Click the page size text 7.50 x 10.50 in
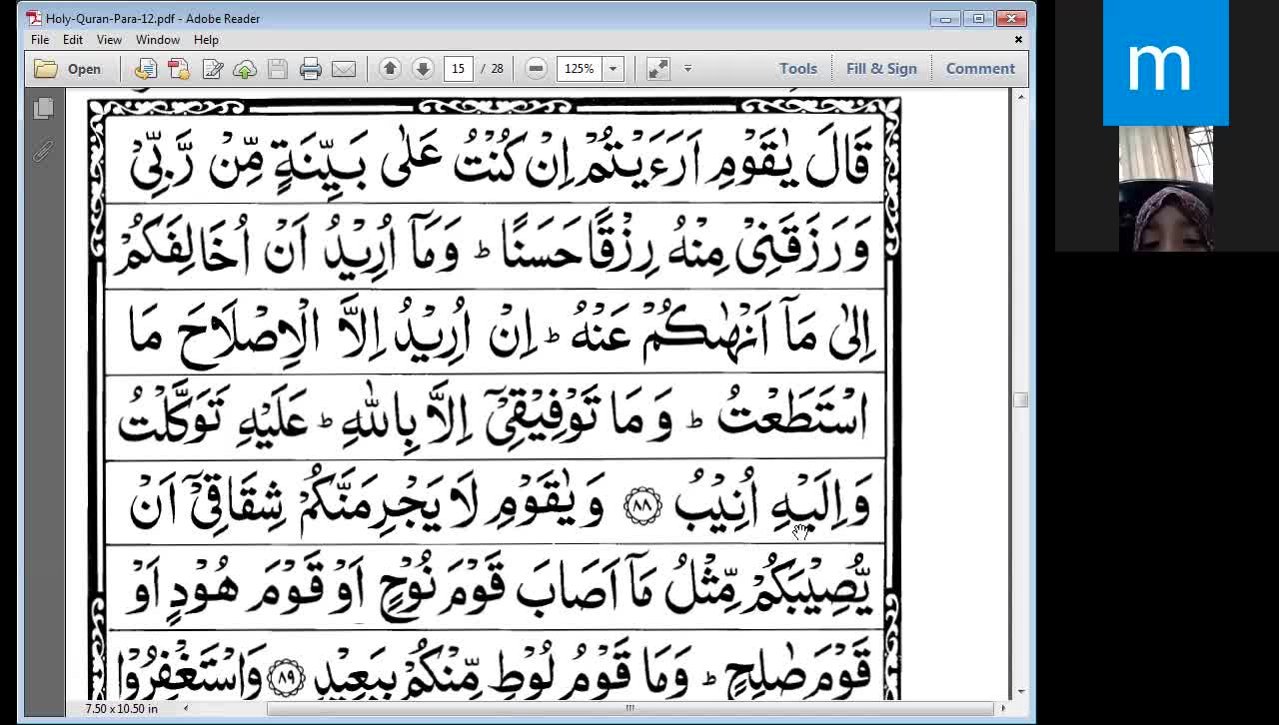 click(121, 708)
